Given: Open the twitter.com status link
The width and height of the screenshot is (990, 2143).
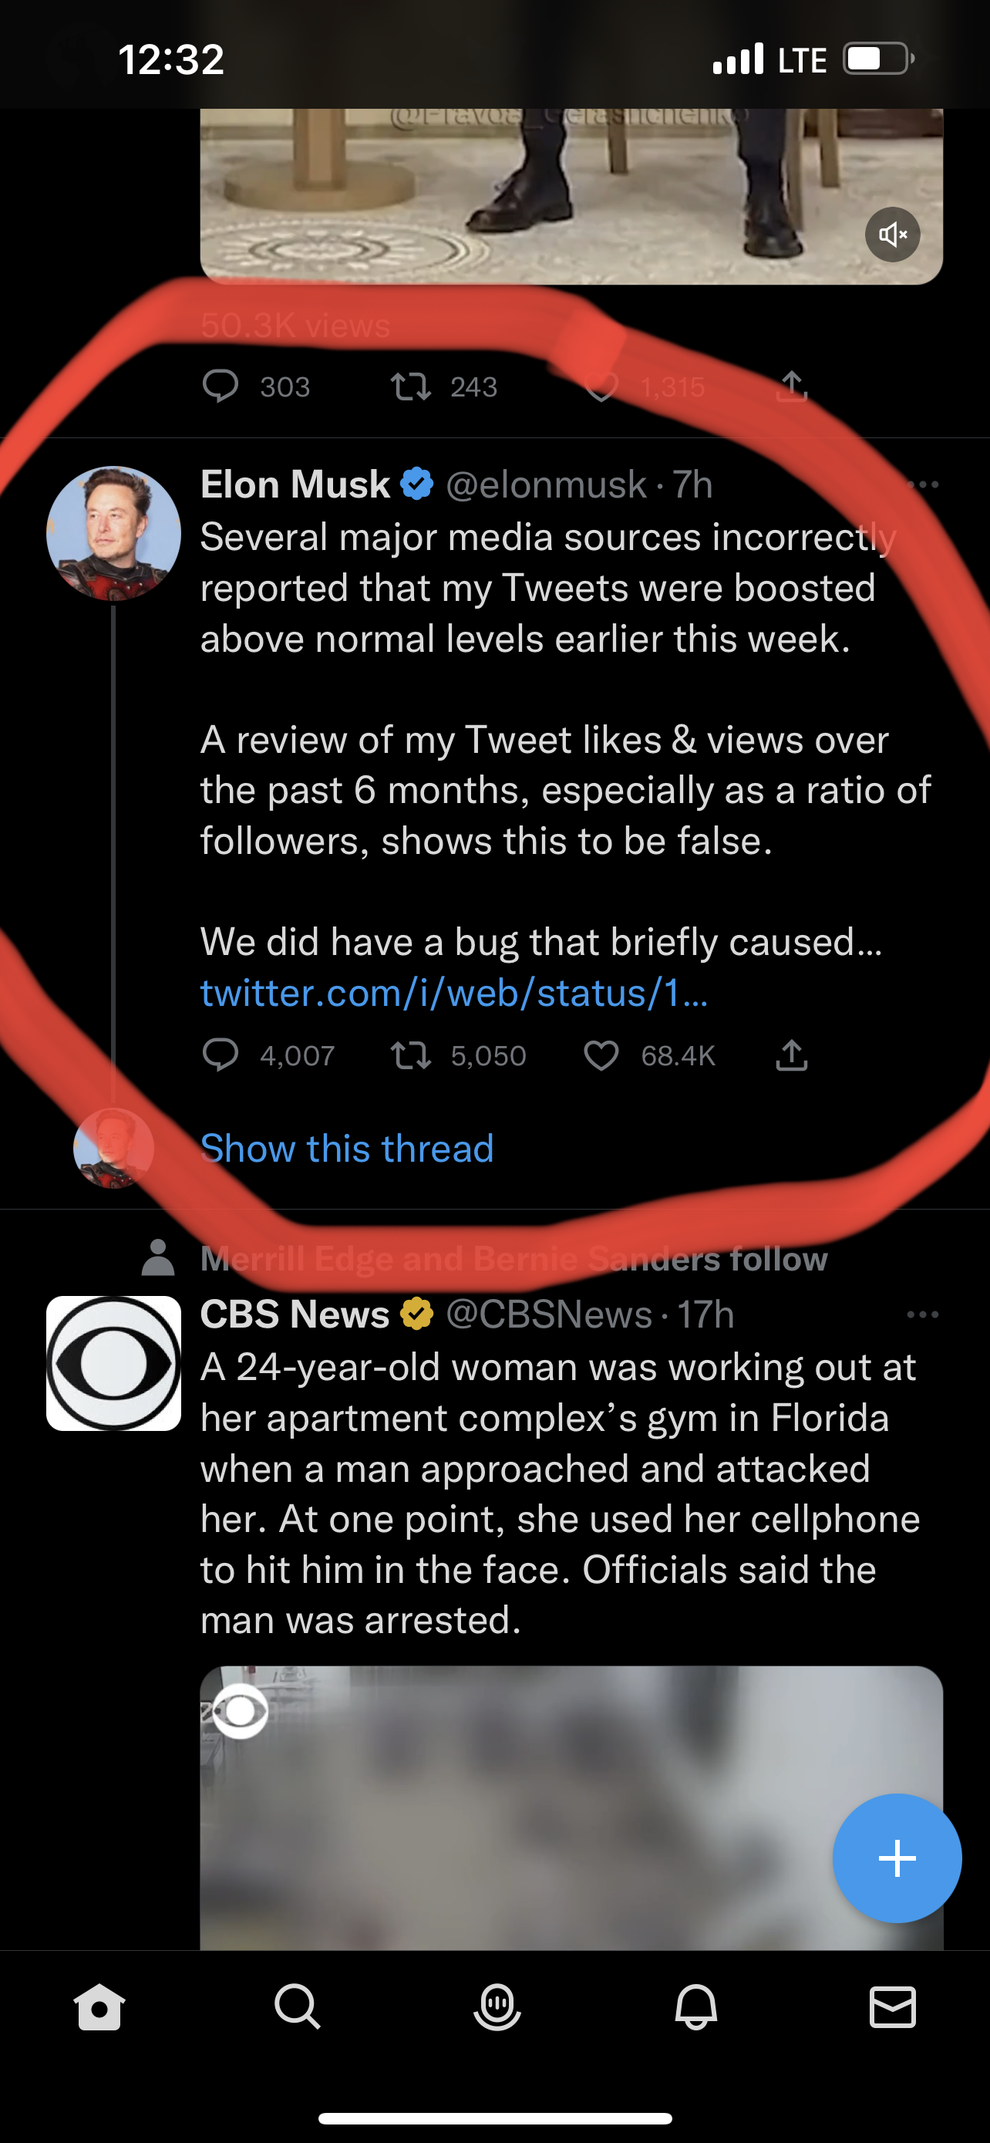Looking at the screenshot, I should pos(454,993).
